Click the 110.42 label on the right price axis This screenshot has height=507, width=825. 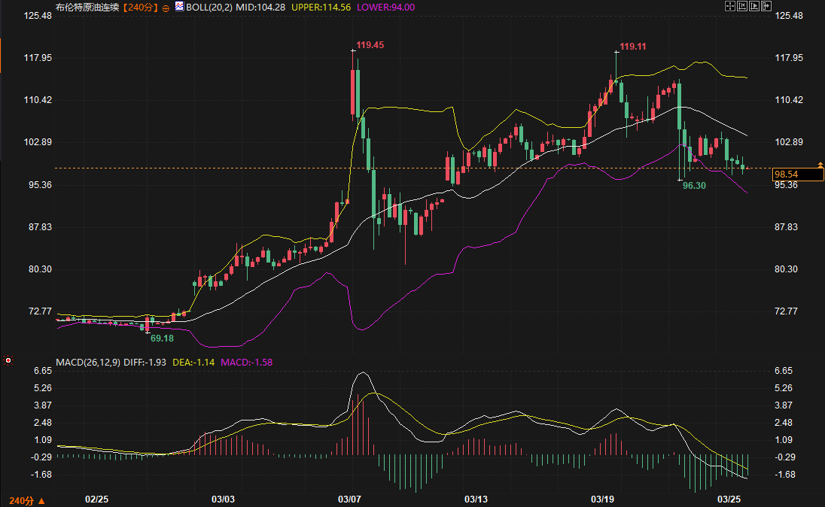coord(789,100)
